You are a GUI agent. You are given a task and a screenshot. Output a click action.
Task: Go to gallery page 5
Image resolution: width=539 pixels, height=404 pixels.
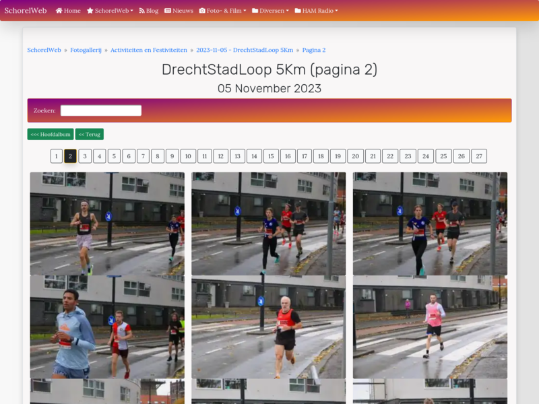click(114, 156)
